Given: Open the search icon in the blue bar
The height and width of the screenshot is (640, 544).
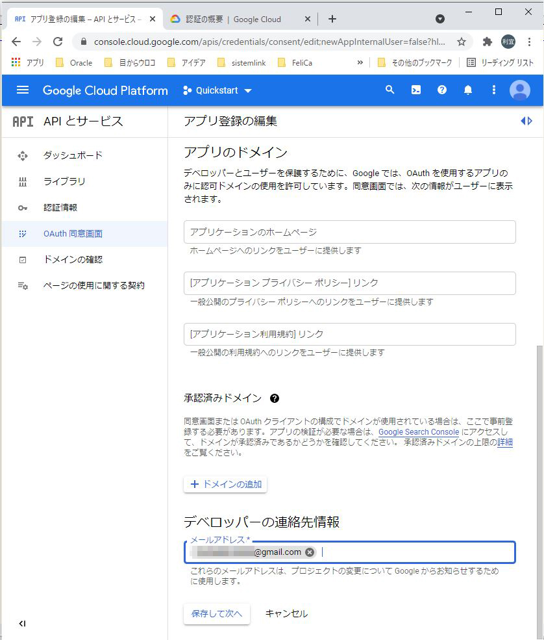Looking at the screenshot, I should (x=389, y=90).
